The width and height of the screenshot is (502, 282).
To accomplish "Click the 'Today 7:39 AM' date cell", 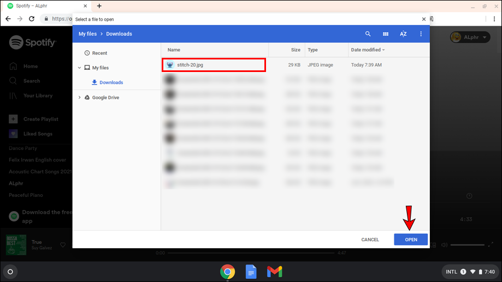I will pos(366,65).
